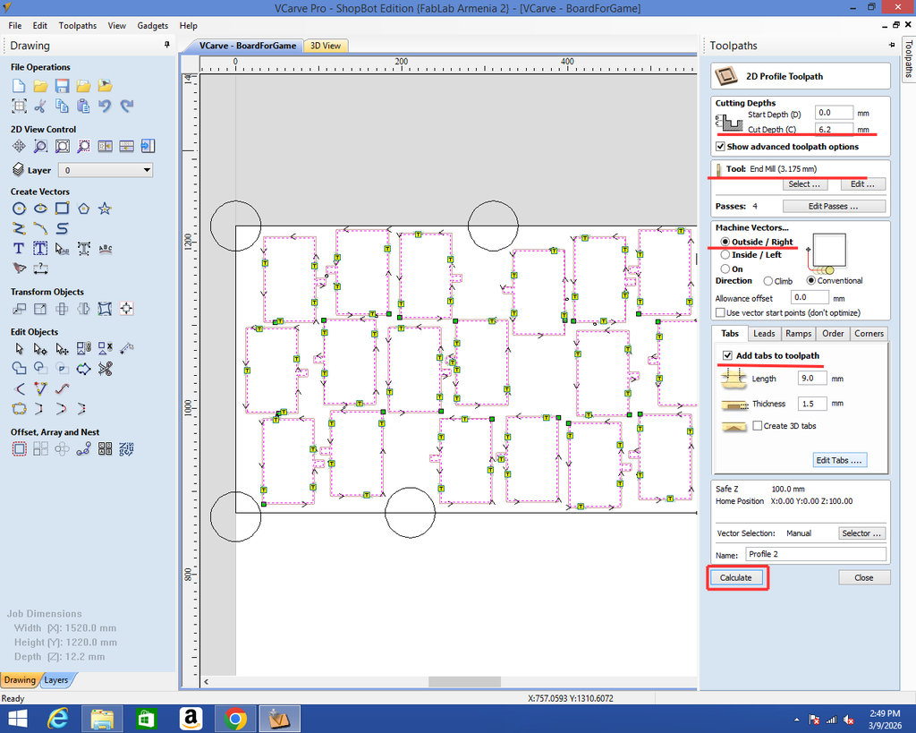916x733 pixels.
Task: Click the Align objects icon in Transform Objects
Action: pos(127,309)
